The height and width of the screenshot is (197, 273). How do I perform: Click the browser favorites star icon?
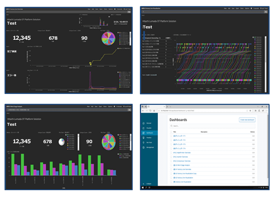250,111
